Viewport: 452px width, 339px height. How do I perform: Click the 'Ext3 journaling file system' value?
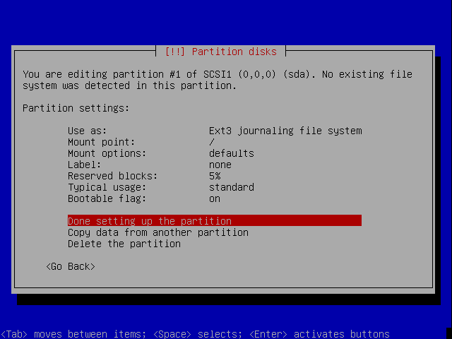[x=285, y=131]
